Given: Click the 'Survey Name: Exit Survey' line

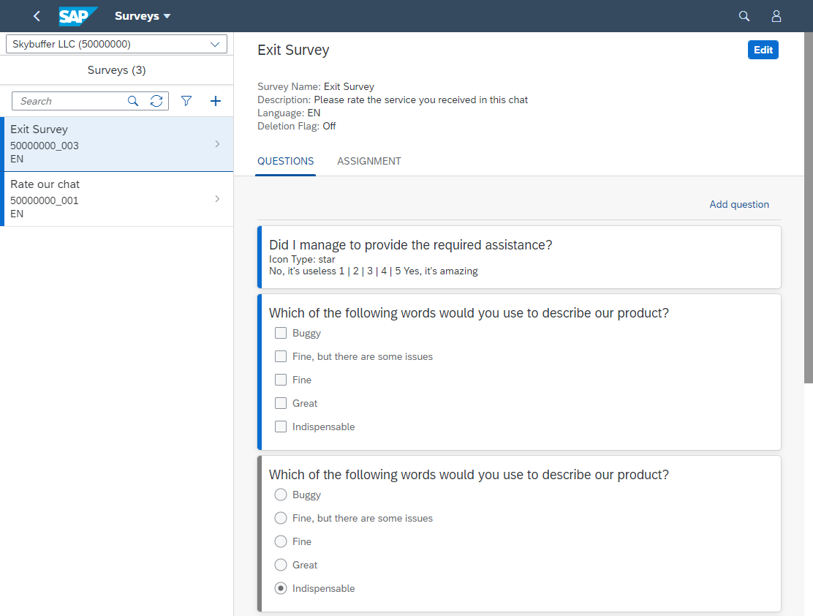Looking at the screenshot, I should (x=316, y=86).
